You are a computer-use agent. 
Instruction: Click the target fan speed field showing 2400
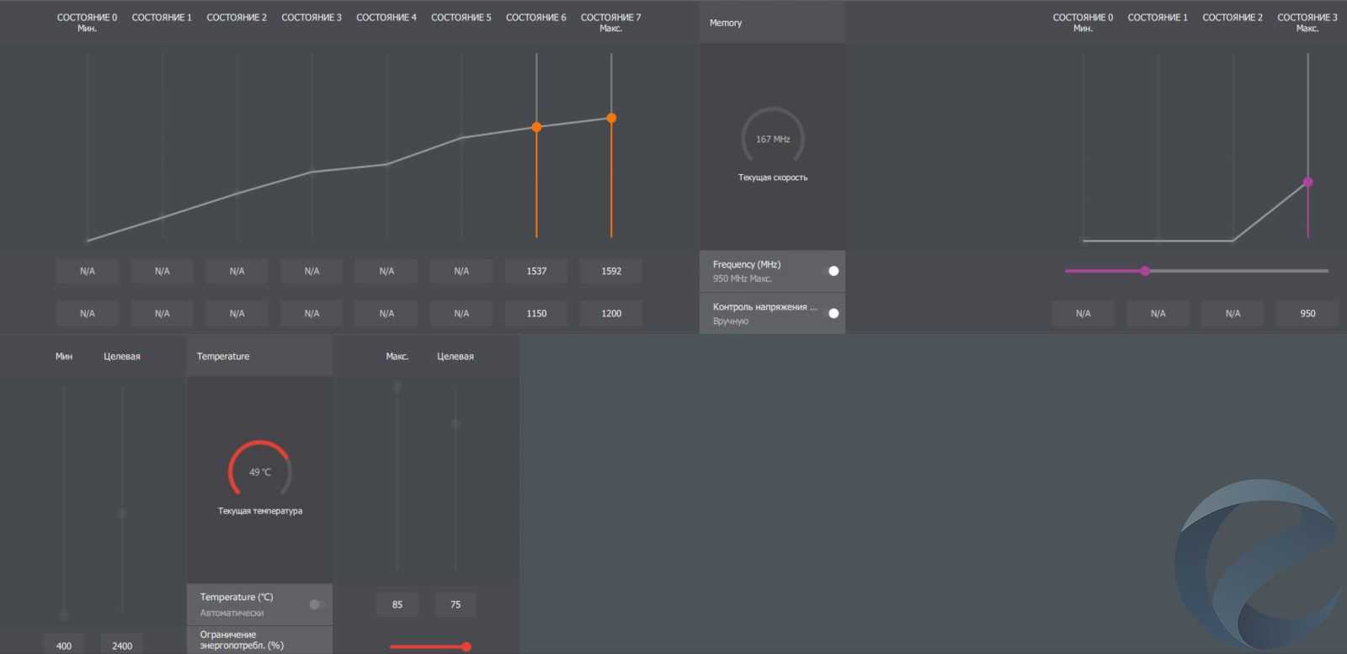tap(122, 646)
